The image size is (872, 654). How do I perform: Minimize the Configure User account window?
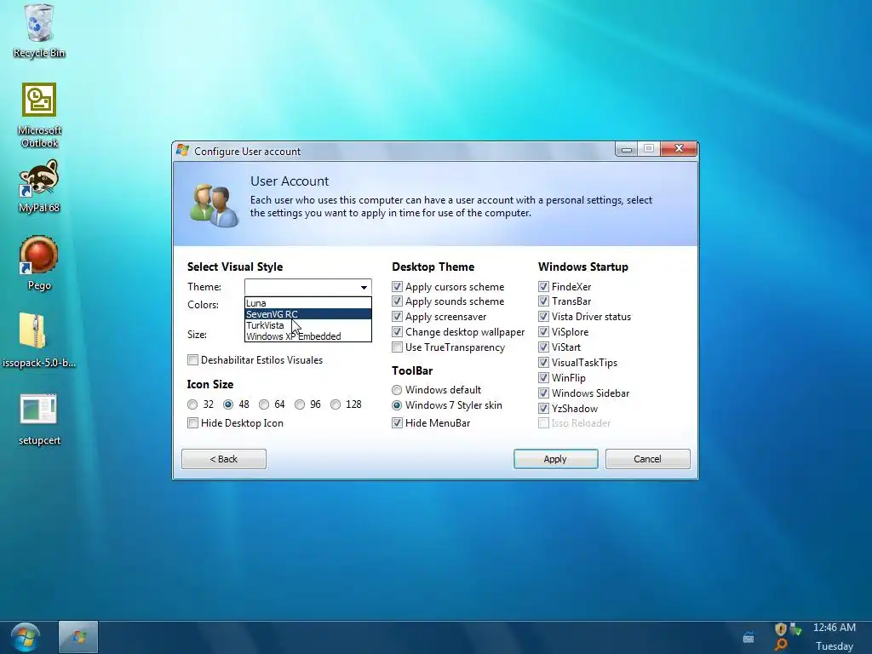(626, 149)
